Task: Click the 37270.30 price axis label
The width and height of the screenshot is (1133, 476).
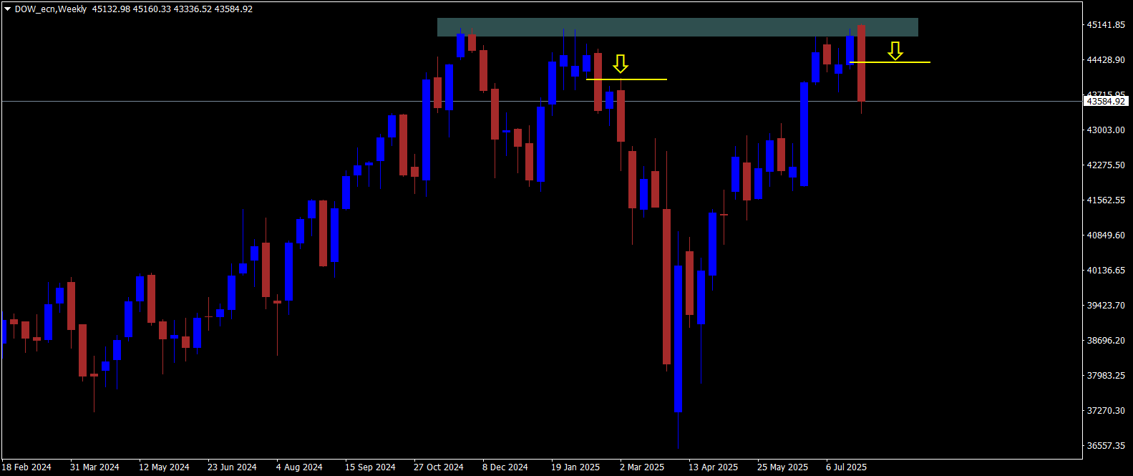Action: pos(1106,411)
